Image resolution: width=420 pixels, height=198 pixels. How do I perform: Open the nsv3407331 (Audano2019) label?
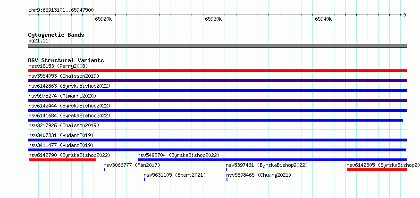[61, 135]
